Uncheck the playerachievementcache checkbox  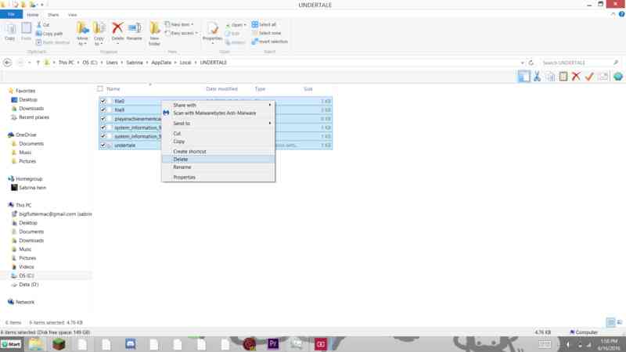(103, 119)
